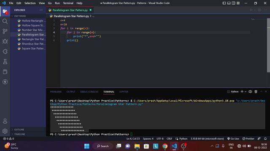Customize layout icon in title bar
The image size is (270, 151).
pos(238,3)
